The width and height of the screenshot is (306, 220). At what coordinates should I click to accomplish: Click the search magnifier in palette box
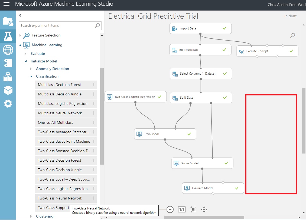pyautogui.click(x=97, y=25)
